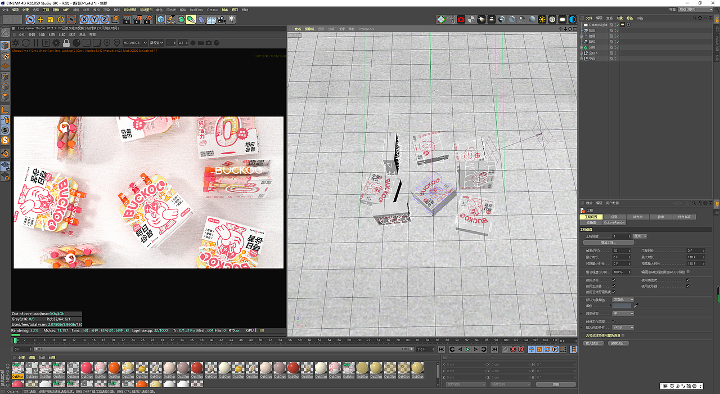Open Edit Render Settings icon
Screen dimensions: 720x394
point(148,19)
